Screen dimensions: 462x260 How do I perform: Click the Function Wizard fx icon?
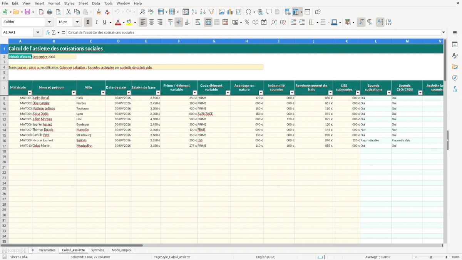click(48, 33)
